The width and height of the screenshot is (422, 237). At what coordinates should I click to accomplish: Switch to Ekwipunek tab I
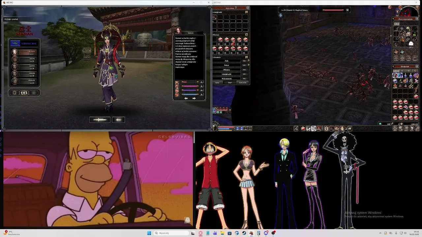coord(396,70)
